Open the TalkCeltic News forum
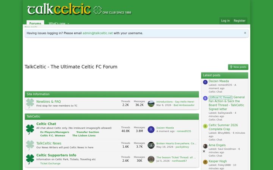The image size is (273, 170). coord(49,143)
